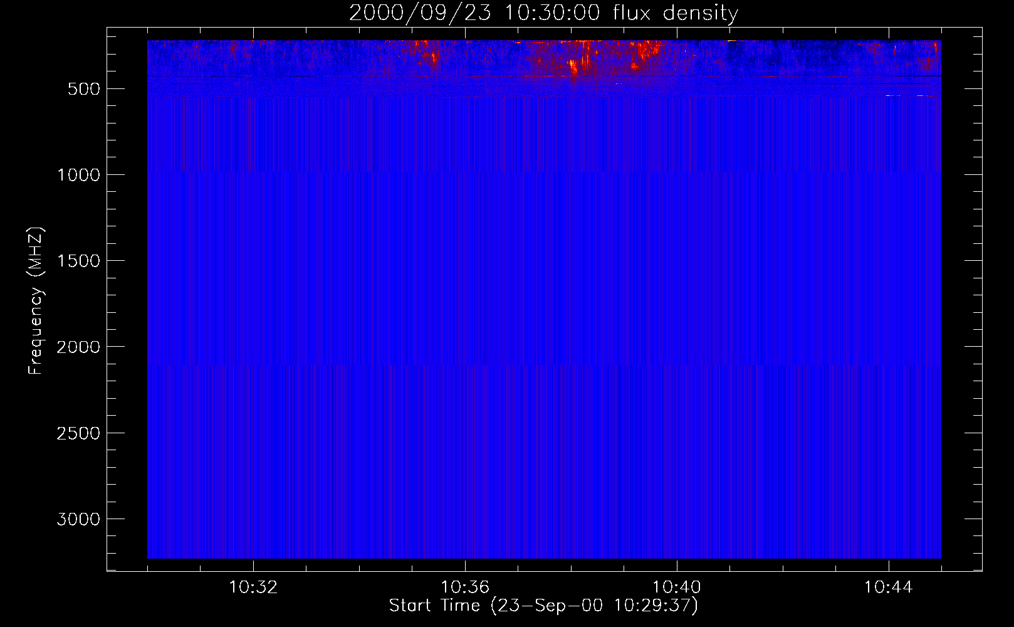The width and height of the screenshot is (1014, 627).
Task: Click the 10:36 time tick label
Action: 465,587
